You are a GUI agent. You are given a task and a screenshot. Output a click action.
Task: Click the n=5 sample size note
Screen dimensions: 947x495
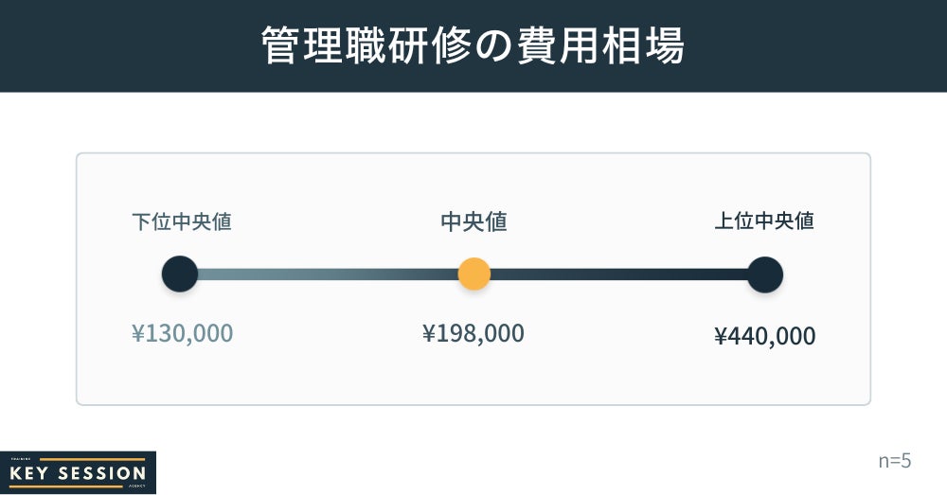point(894,461)
